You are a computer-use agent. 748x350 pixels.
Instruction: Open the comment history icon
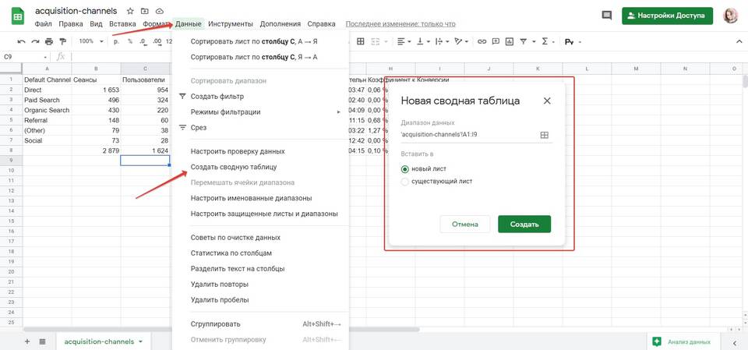(607, 16)
